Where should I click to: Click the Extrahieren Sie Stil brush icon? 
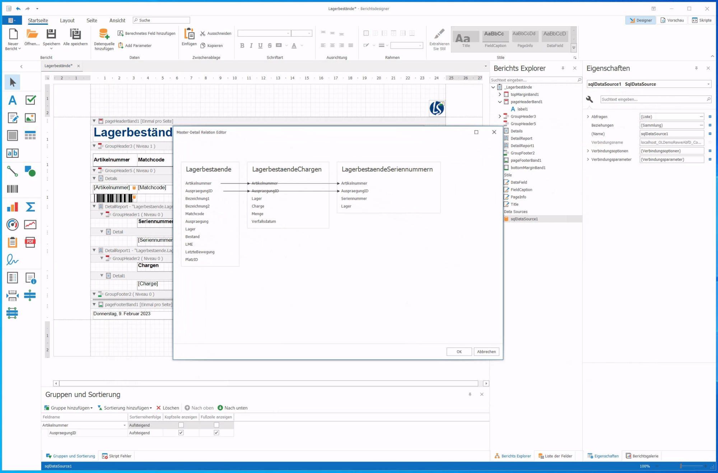[439, 34]
